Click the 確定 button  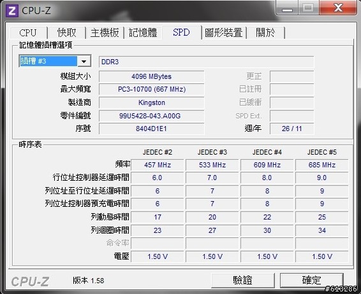coord(311,281)
